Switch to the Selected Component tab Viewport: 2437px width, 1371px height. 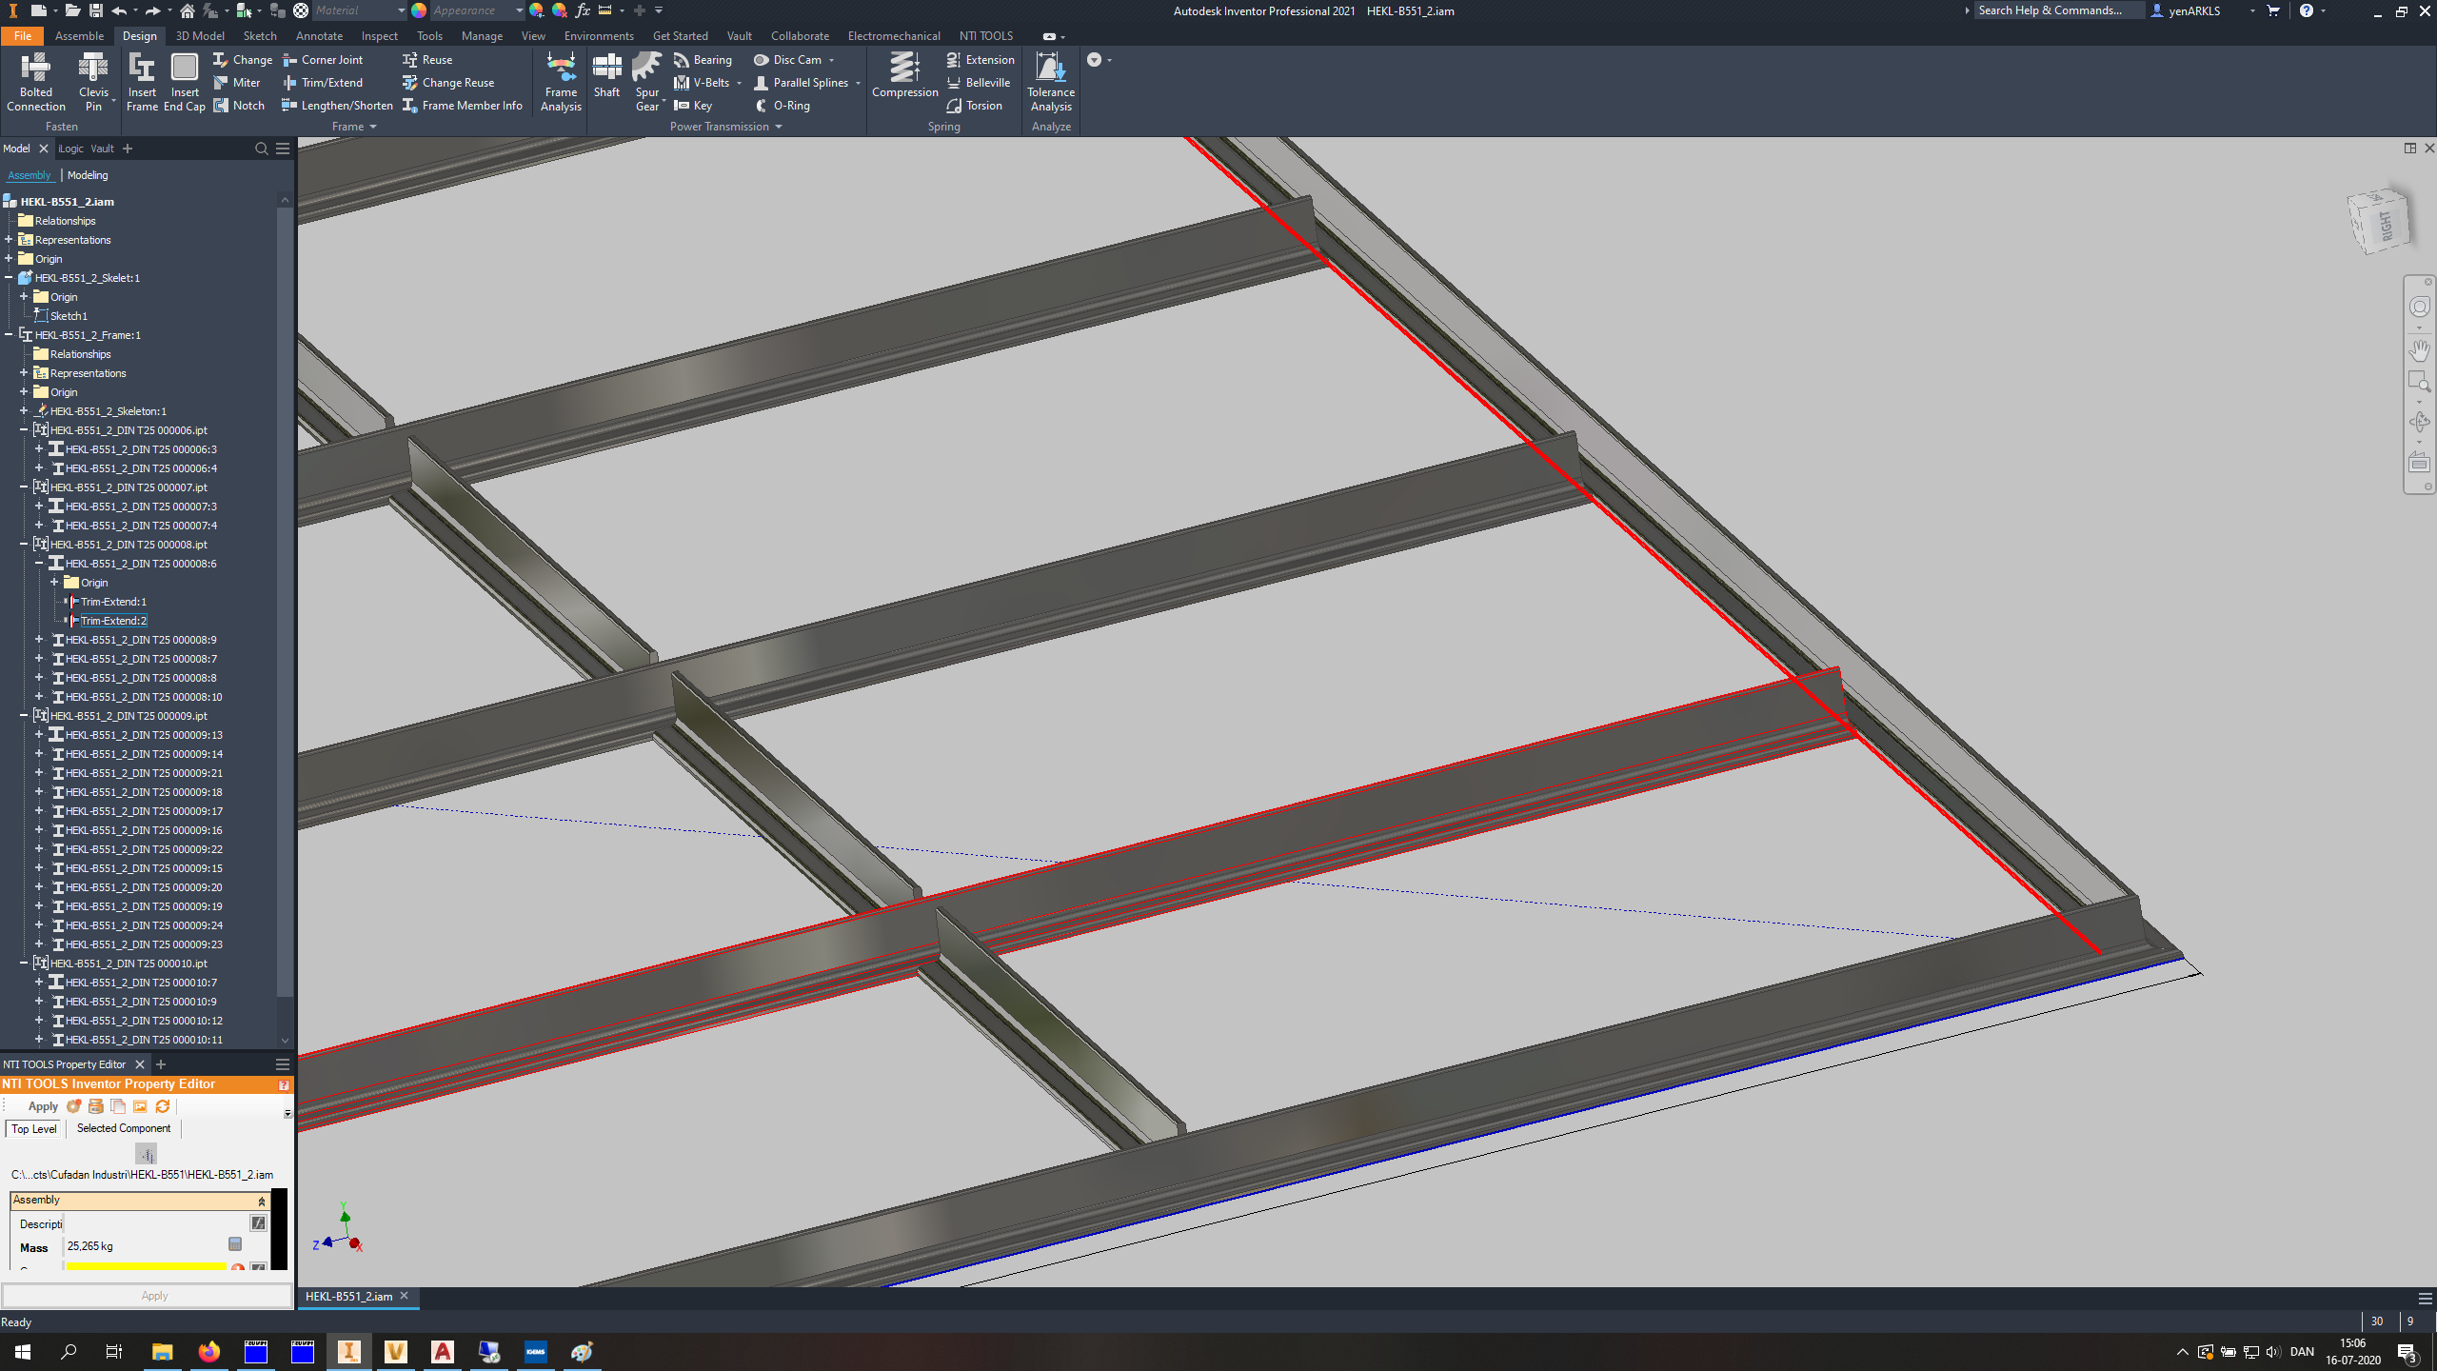point(123,1127)
